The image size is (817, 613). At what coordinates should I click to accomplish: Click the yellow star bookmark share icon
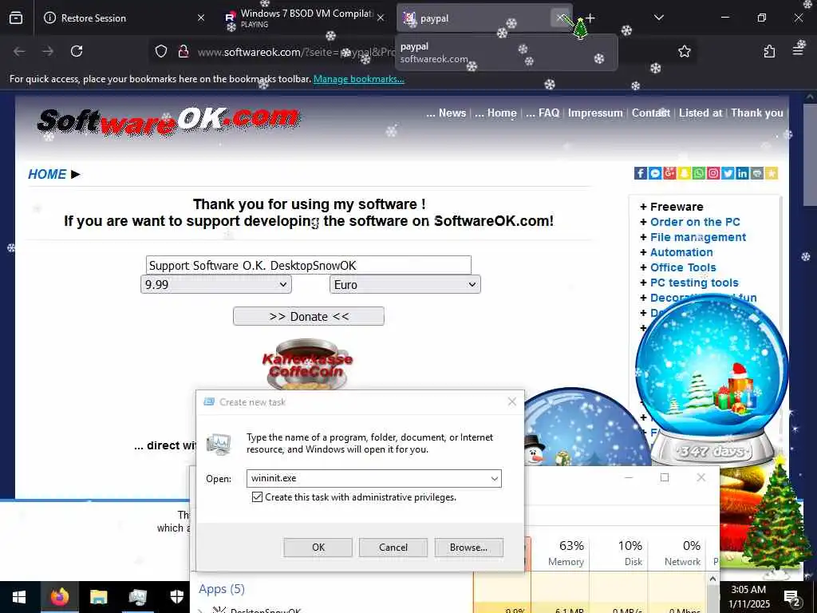coord(772,173)
